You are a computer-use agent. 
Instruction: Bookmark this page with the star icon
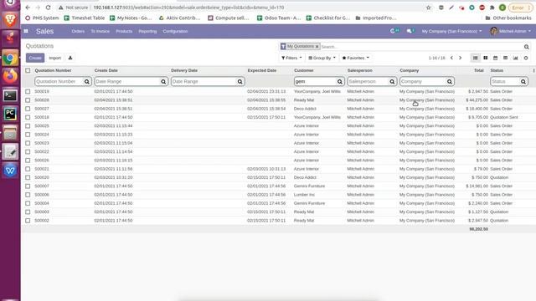(x=428, y=8)
